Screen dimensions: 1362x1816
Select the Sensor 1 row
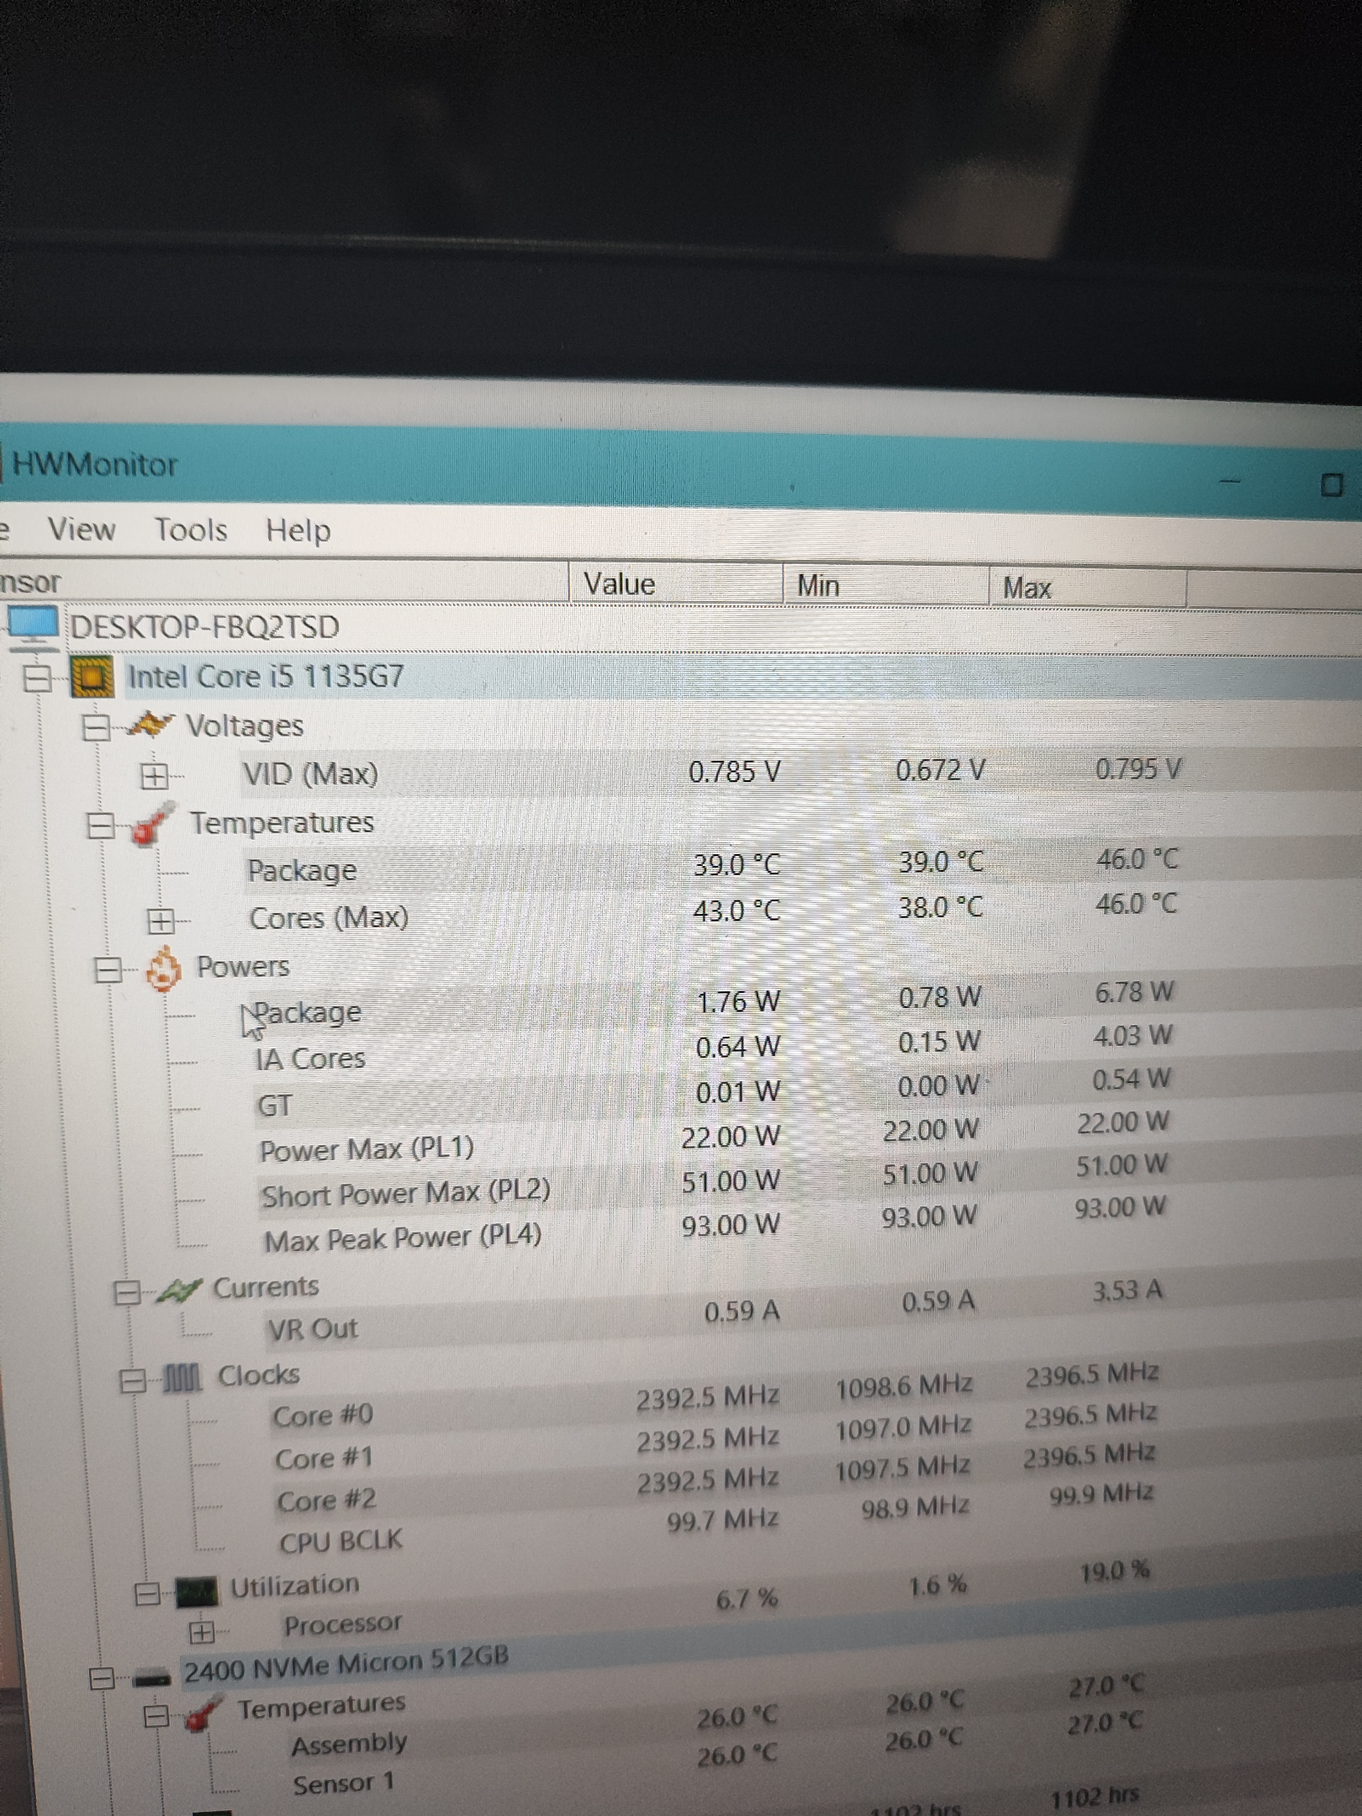click(x=343, y=1783)
